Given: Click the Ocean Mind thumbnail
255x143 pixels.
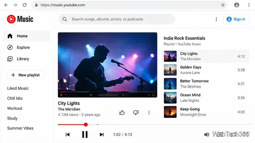Looking at the screenshot, I should tap(170, 98).
